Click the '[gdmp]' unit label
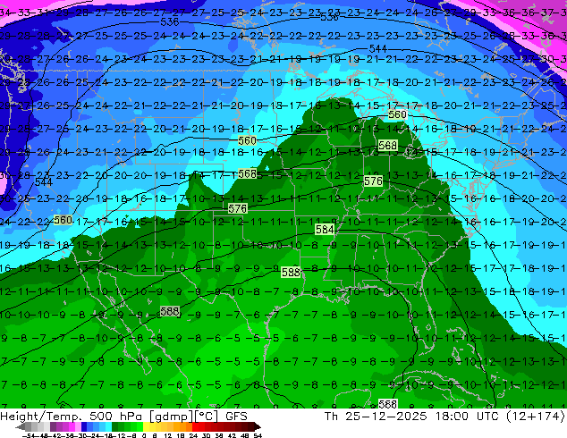The width and height of the screenshot is (567, 438). (170, 417)
